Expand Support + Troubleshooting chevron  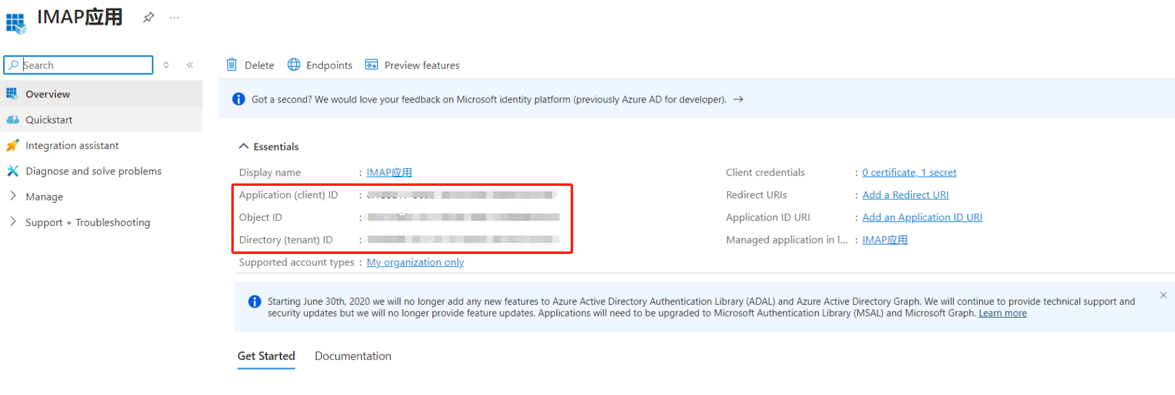13,221
